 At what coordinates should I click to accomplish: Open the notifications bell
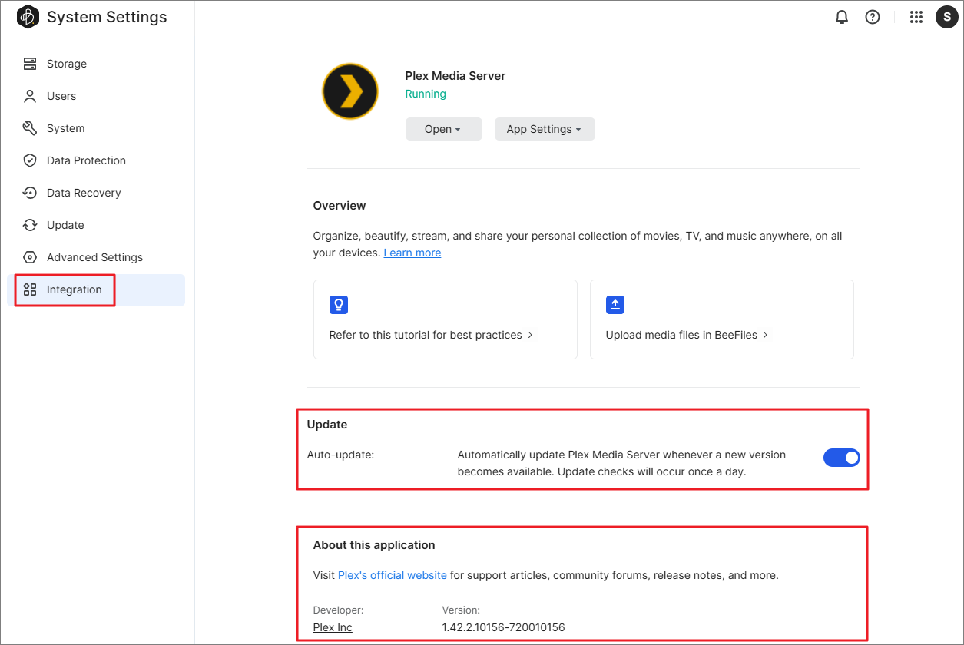(x=842, y=17)
